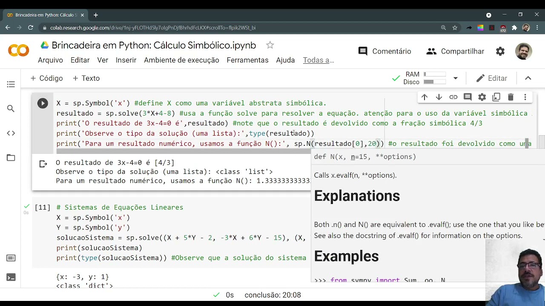Viewport: 545px width, 306px height.
Task: Click the output line '{x: -3, y: 1}'
Action: [x=83, y=277]
